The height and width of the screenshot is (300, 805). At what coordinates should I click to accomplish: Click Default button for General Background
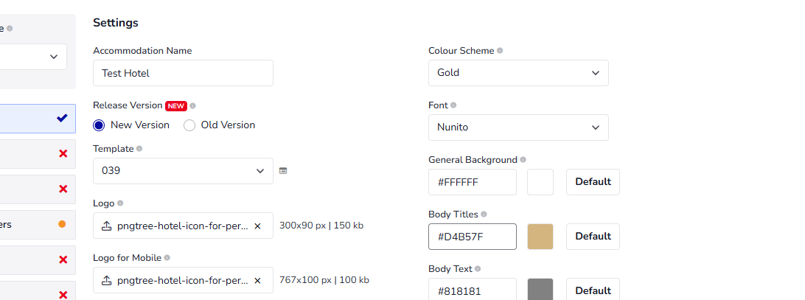(593, 182)
